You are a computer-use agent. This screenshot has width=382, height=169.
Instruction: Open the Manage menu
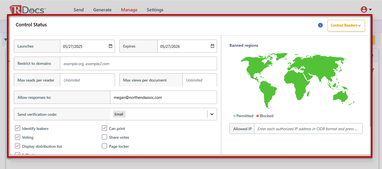129,10
